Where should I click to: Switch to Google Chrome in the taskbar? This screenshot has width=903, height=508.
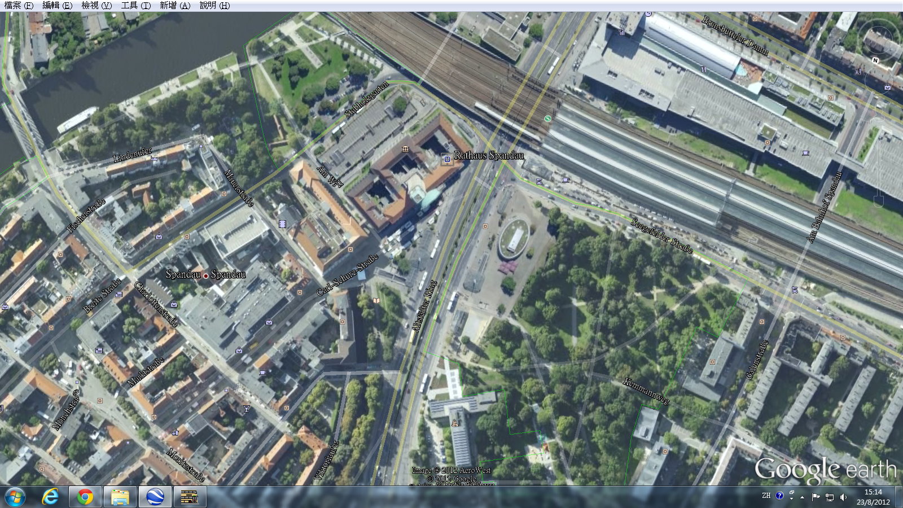85,497
